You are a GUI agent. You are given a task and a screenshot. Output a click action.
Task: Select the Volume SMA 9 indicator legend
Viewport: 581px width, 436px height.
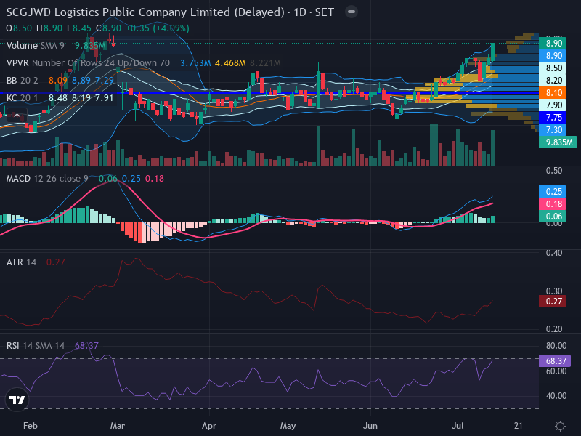(x=35, y=46)
